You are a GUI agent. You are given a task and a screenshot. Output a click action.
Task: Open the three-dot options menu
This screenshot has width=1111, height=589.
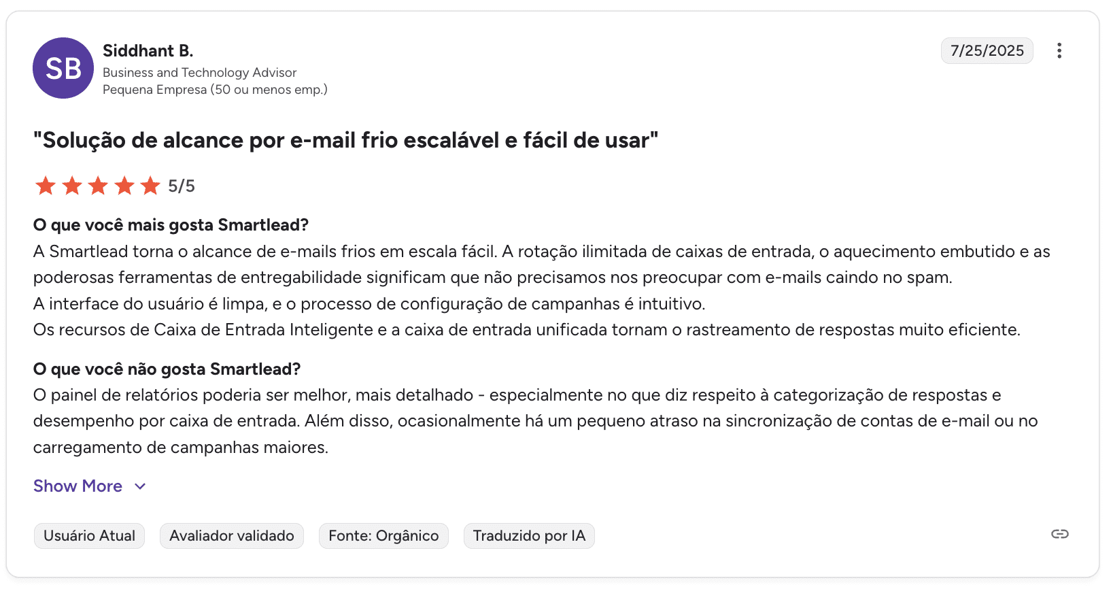[1059, 51]
